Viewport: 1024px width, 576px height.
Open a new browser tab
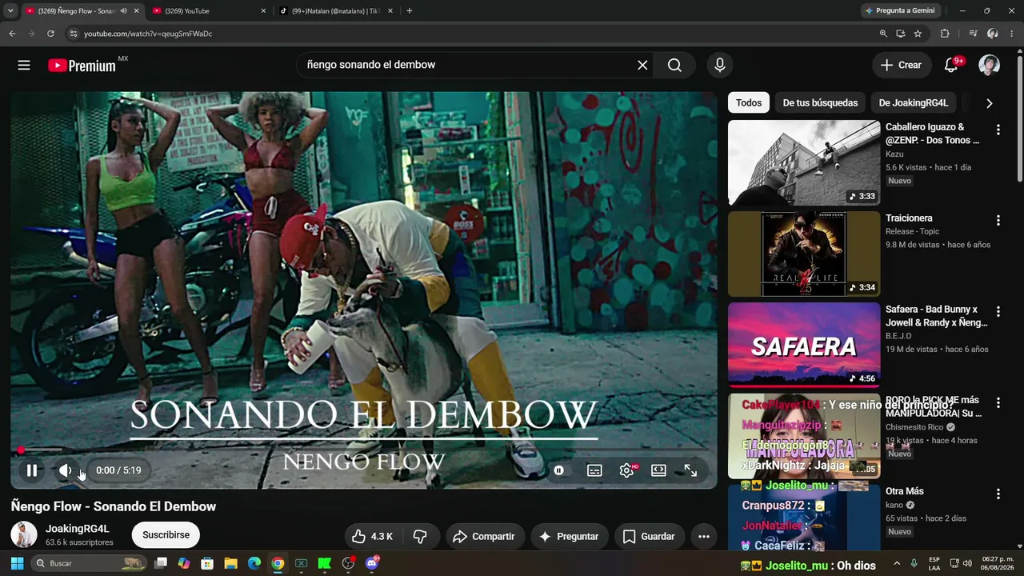pos(410,11)
